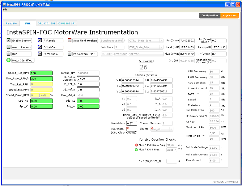Viewport: 242px width, 186px height.
Task: Click the Configuration button
Action: tap(210, 15)
